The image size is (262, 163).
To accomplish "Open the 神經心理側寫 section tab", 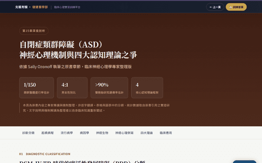I will point(124,133).
